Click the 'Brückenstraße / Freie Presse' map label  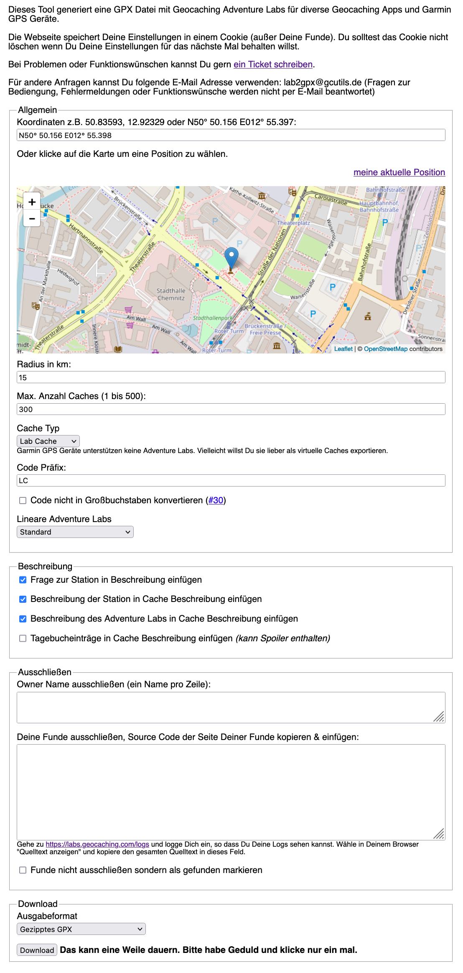(x=265, y=329)
